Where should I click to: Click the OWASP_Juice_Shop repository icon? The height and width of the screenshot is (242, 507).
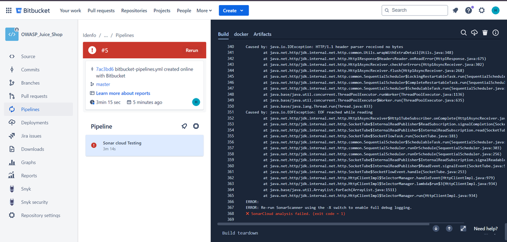(12, 34)
